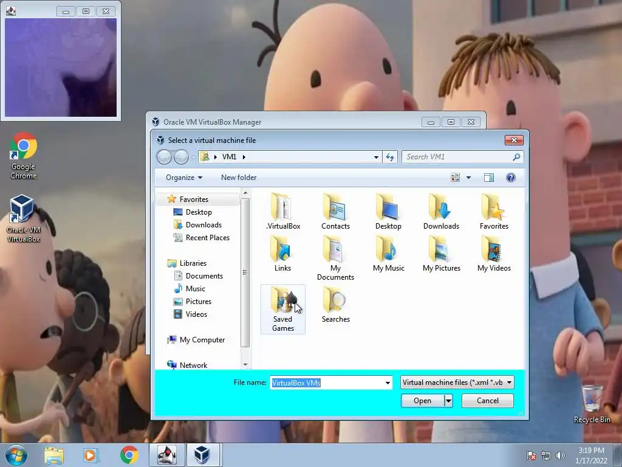The image size is (622, 467).
Task: Change the view with the views icon
Action: (x=456, y=178)
